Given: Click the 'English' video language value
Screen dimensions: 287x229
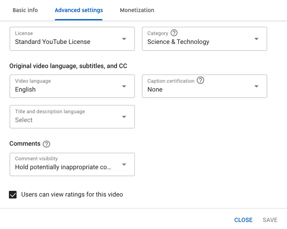Looking at the screenshot, I should [x=25, y=90].
